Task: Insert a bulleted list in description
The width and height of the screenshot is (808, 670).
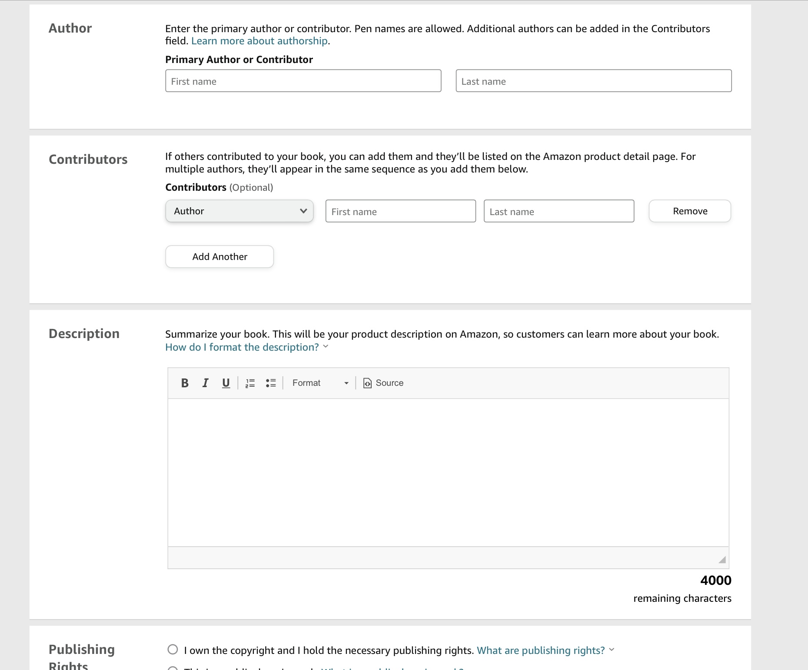Action: 271,383
